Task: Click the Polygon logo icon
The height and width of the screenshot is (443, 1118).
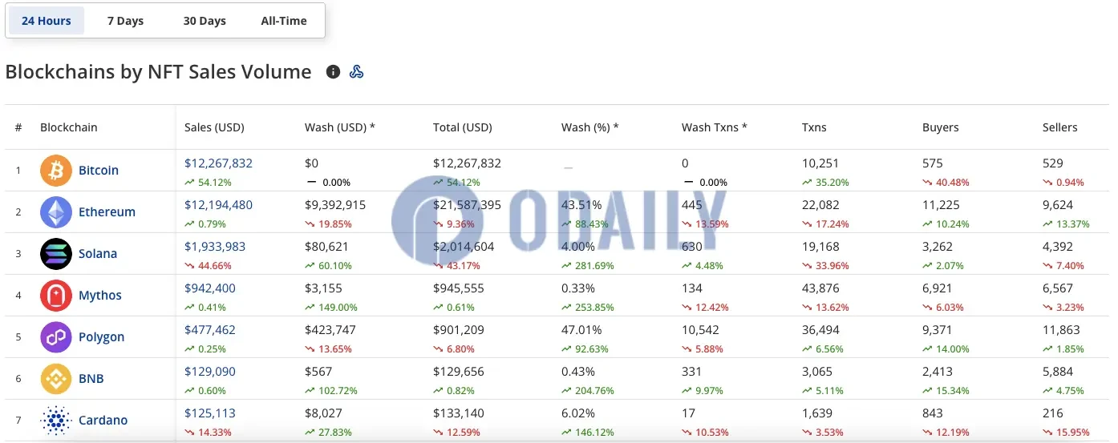Action: coord(56,337)
